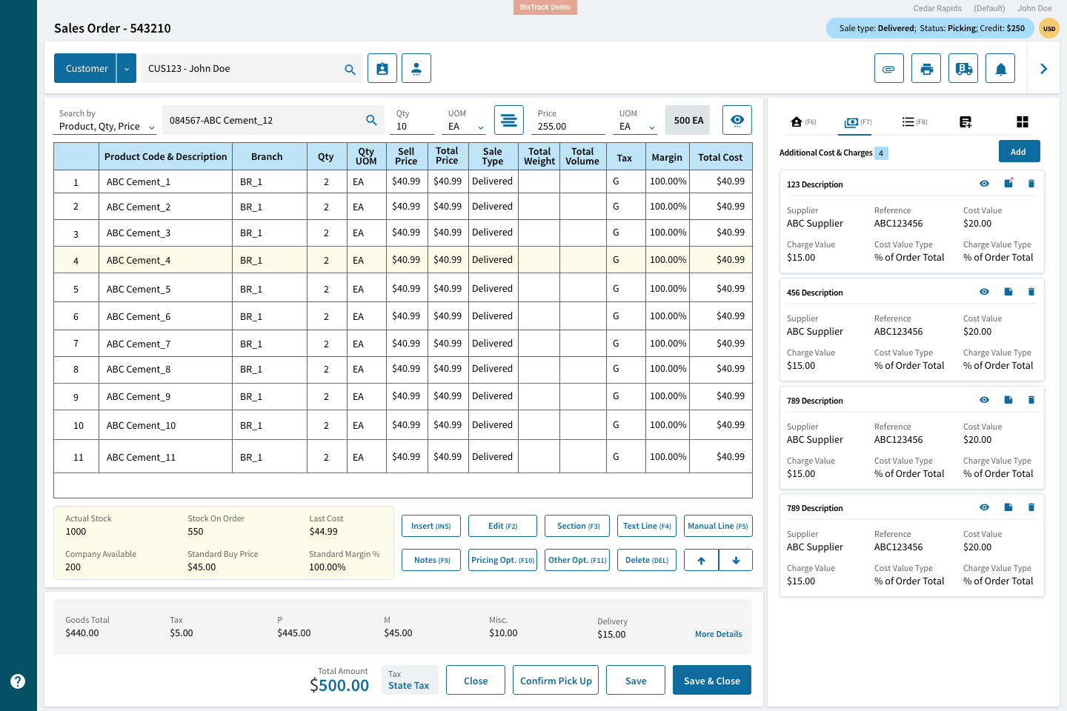View the 789 Description charge with eye icon
The image size is (1067, 711).
pyautogui.click(x=984, y=399)
